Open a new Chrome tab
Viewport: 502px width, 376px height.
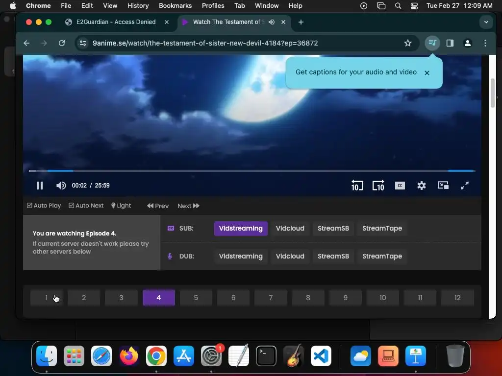click(x=301, y=22)
